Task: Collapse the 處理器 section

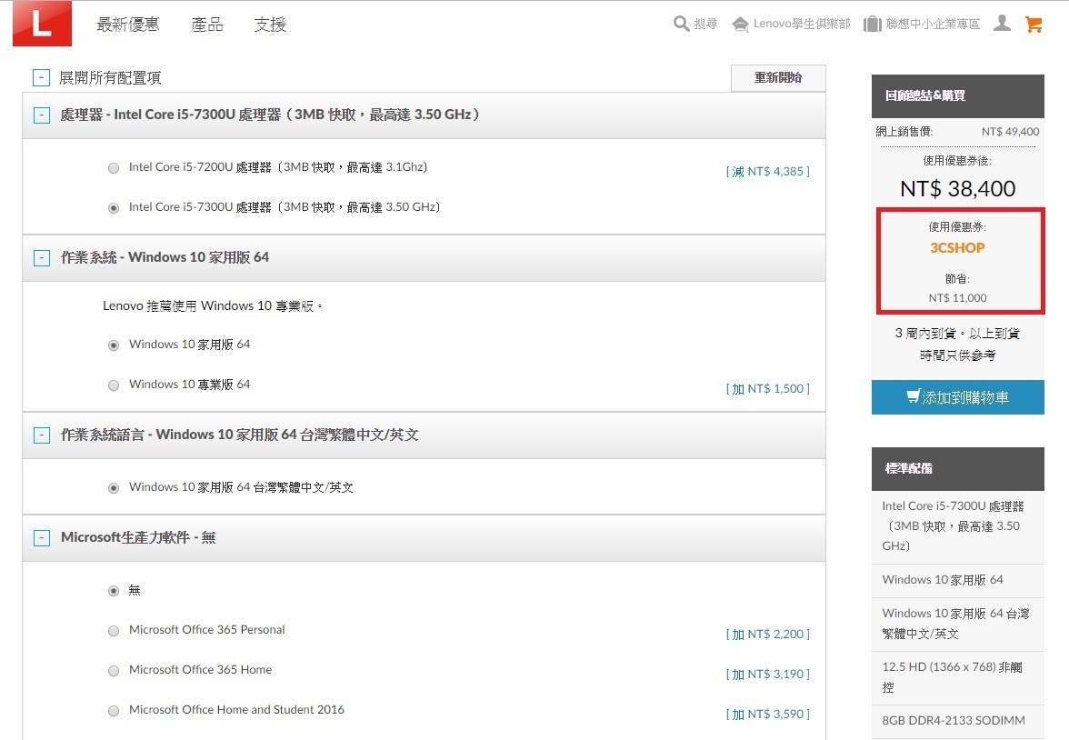Action: coord(42,115)
